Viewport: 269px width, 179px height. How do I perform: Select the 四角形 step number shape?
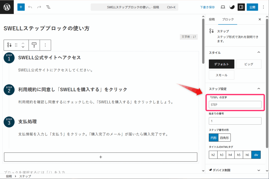[x=224, y=138]
